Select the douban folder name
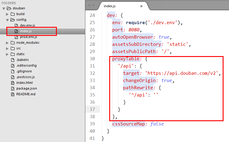The height and width of the screenshot is (142, 229). [19, 8]
